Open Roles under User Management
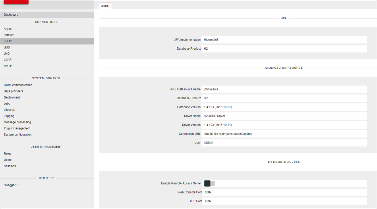 coord(7,154)
